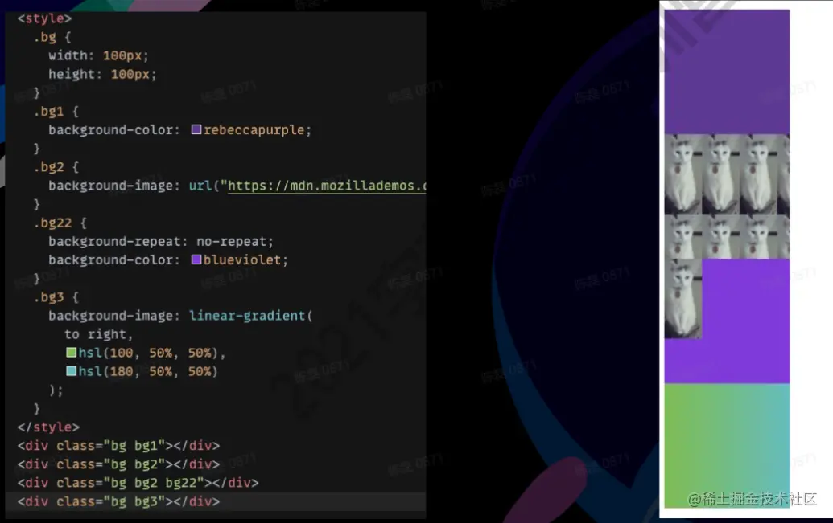Click the div line with class 'bg bg2' only
833x523 pixels.
click(118, 464)
